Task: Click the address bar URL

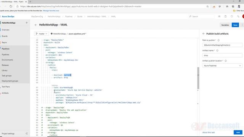Action: pyautogui.click(x=81, y=6)
